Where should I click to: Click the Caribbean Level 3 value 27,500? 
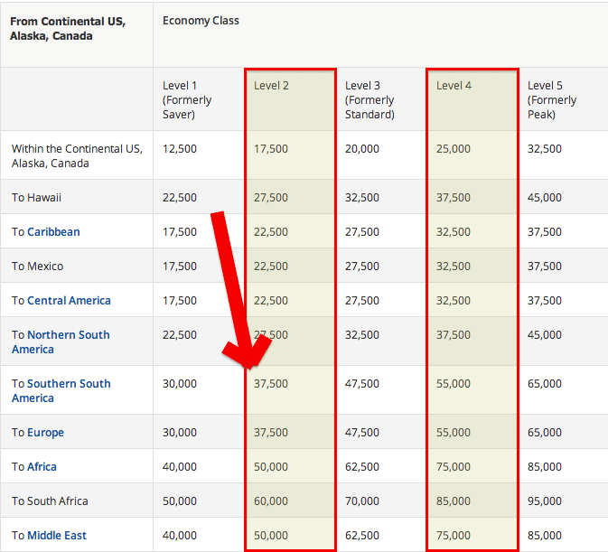click(362, 232)
